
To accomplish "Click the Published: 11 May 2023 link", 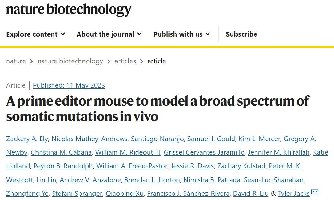I will pyautogui.click(x=69, y=85).
